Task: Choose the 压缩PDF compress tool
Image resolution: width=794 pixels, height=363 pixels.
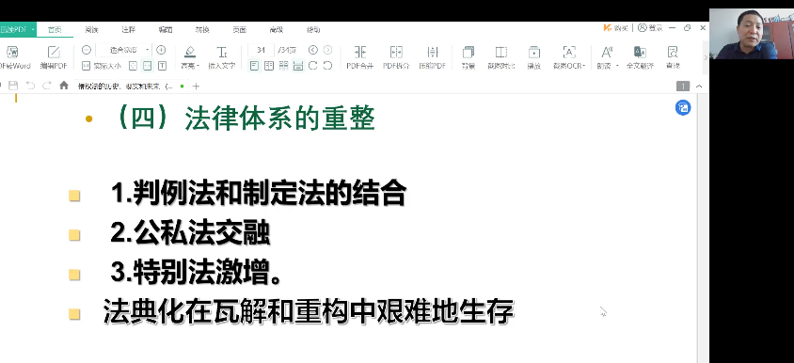Action: [x=433, y=57]
